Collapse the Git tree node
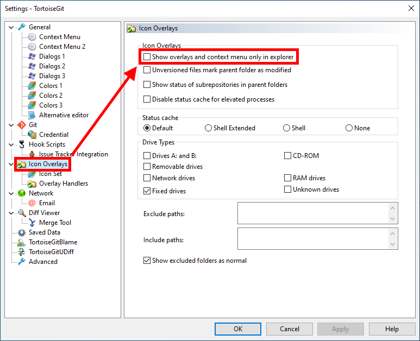The image size is (420, 341). (11, 125)
